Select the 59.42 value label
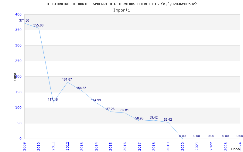 pyautogui.click(x=154, y=118)
